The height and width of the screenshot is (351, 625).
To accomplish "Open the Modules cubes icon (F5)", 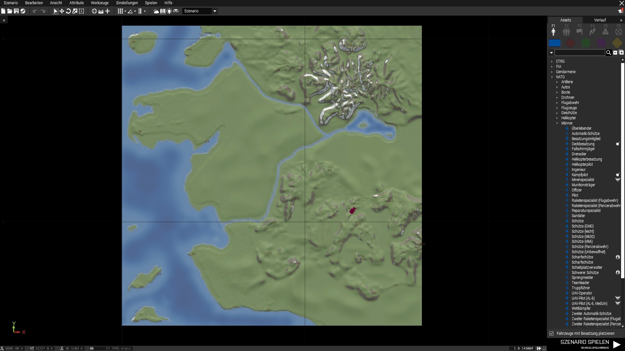I will pyautogui.click(x=605, y=32).
